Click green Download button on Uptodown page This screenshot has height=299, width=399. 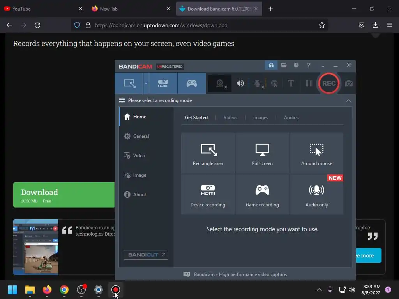point(64,195)
